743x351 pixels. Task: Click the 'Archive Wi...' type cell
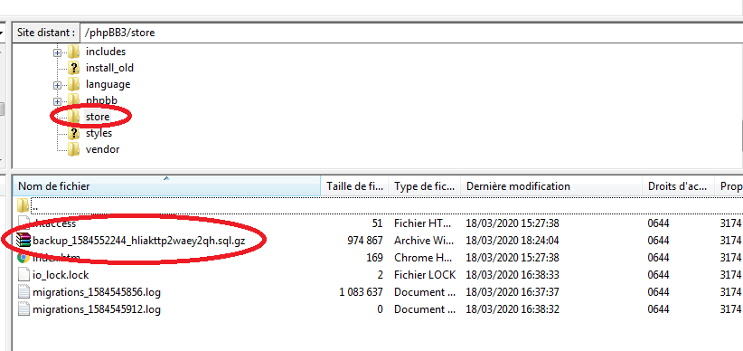click(423, 241)
